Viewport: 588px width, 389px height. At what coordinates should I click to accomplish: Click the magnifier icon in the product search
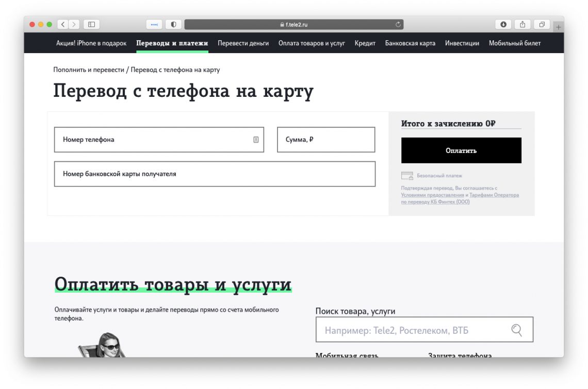click(x=517, y=330)
